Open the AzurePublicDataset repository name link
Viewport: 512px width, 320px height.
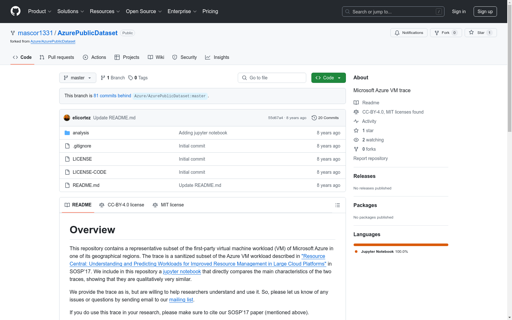coord(87,33)
